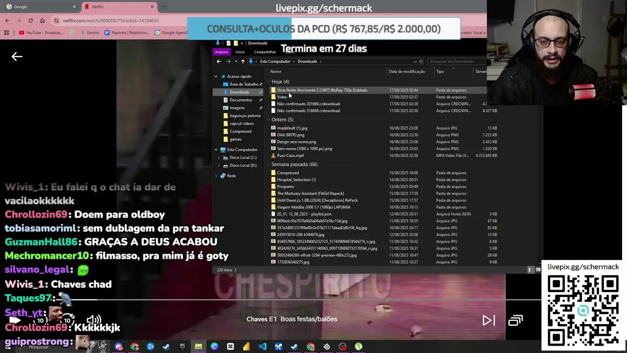Go up one folder level in Explorer
The height and width of the screenshot is (353, 627).
click(x=242, y=61)
